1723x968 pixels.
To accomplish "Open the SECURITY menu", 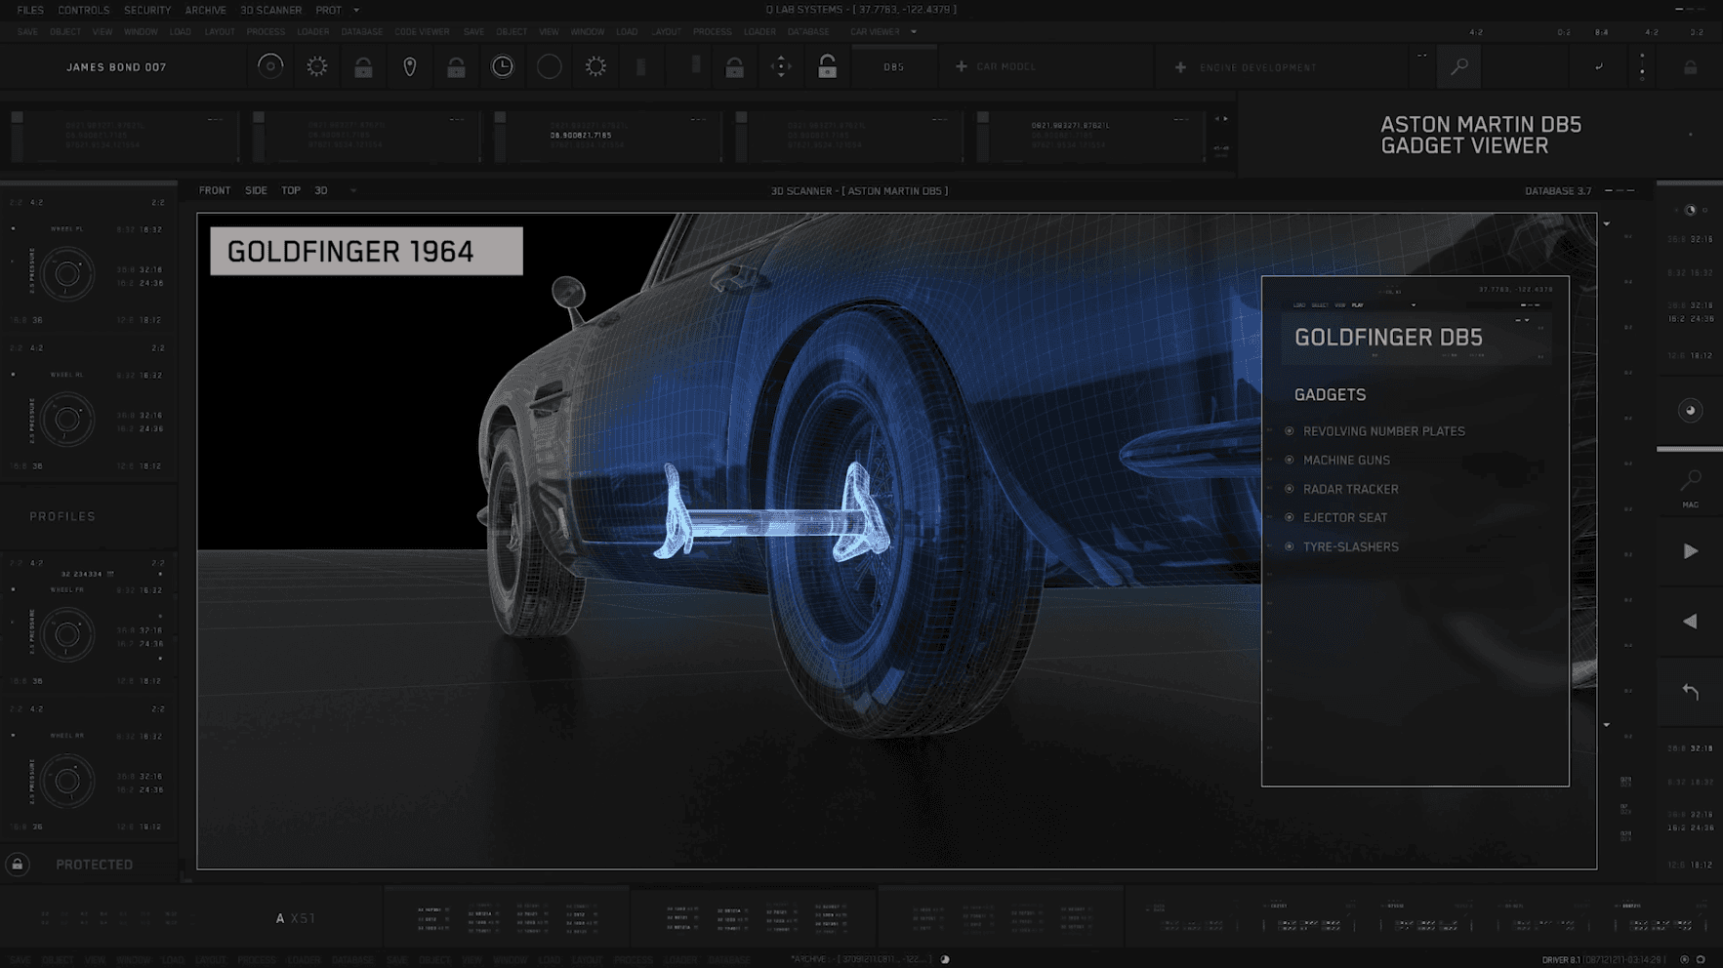I will coord(147,10).
